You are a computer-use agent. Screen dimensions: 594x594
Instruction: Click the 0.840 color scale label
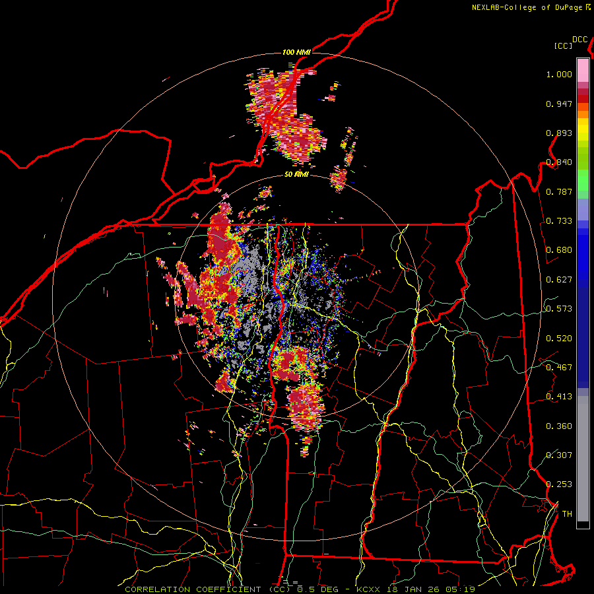559,162
